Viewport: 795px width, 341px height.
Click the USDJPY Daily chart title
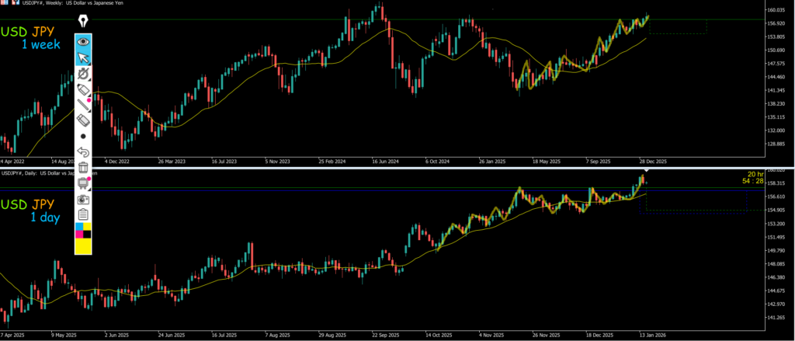click(48, 172)
